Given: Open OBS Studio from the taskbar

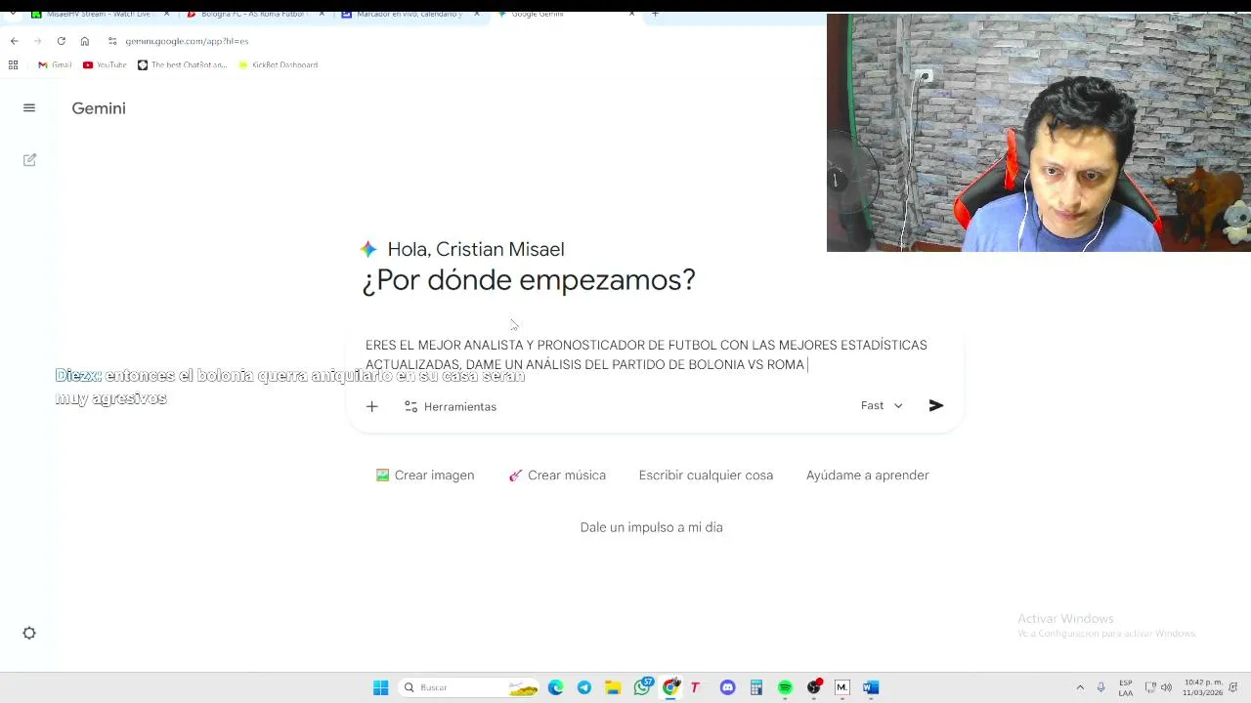Looking at the screenshot, I should pyautogui.click(x=814, y=687).
